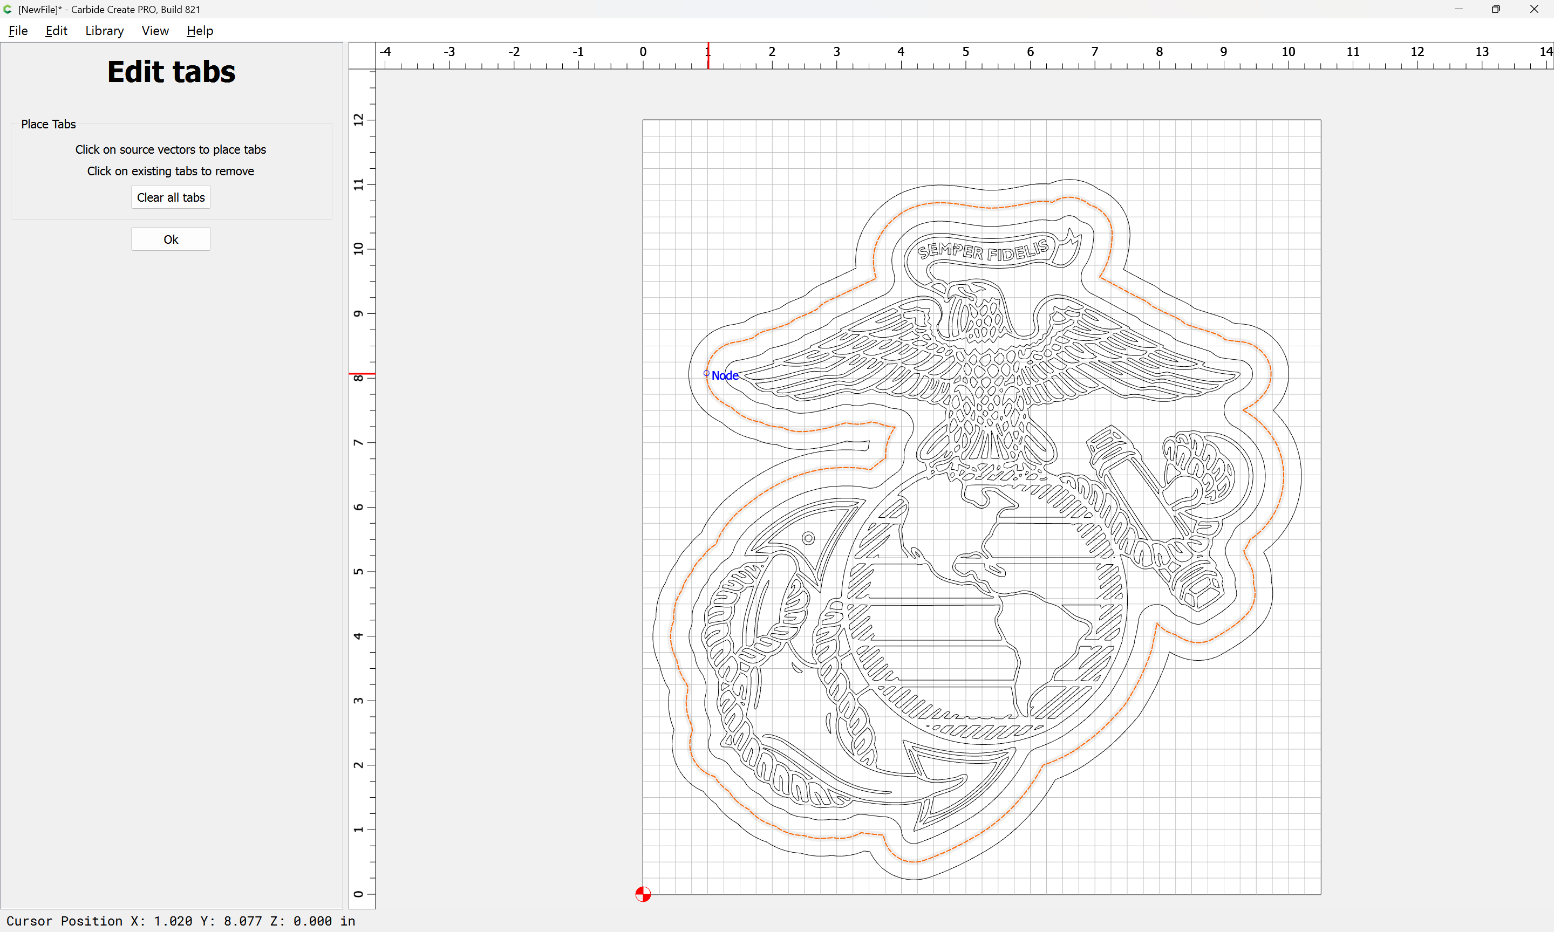Click the Edit tabs heading

(x=171, y=72)
